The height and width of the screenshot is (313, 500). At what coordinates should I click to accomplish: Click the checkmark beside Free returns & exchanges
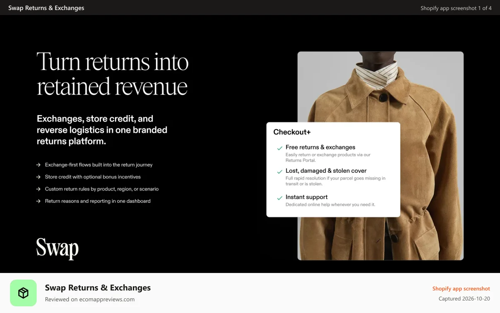[x=280, y=148]
